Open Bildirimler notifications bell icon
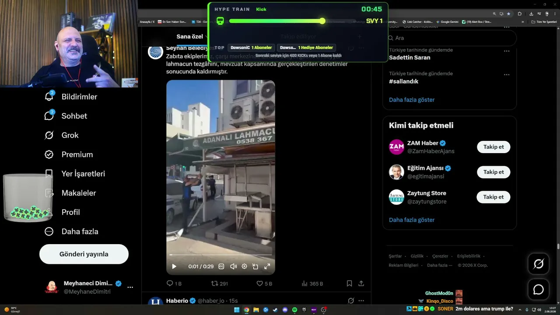 pos(49,97)
